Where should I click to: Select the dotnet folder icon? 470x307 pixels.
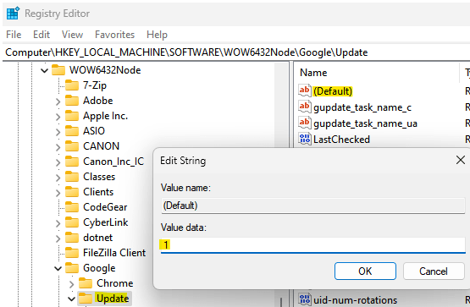tap(72, 238)
